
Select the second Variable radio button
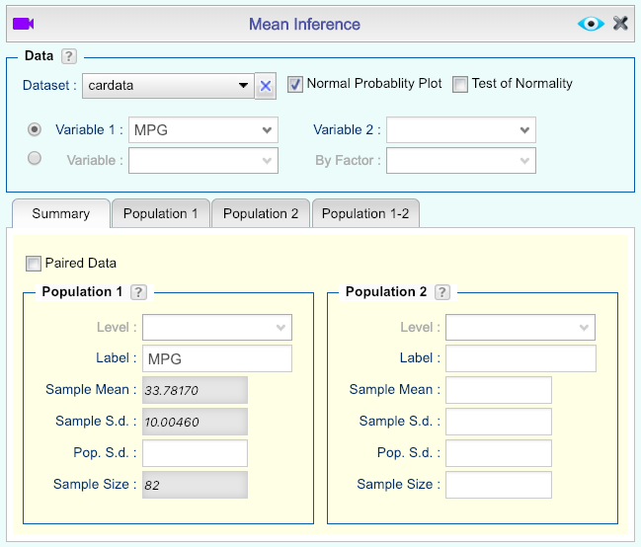36,158
